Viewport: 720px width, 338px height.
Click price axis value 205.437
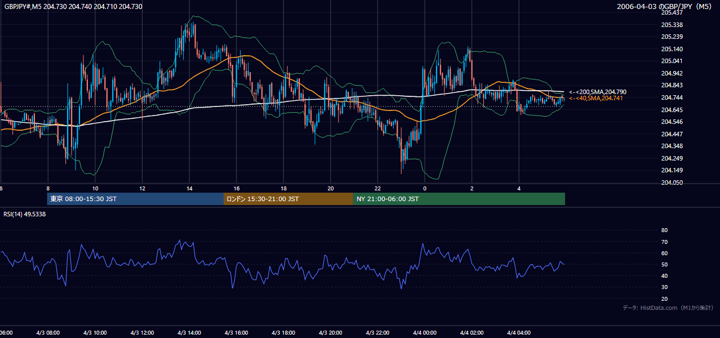pos(671,12)
